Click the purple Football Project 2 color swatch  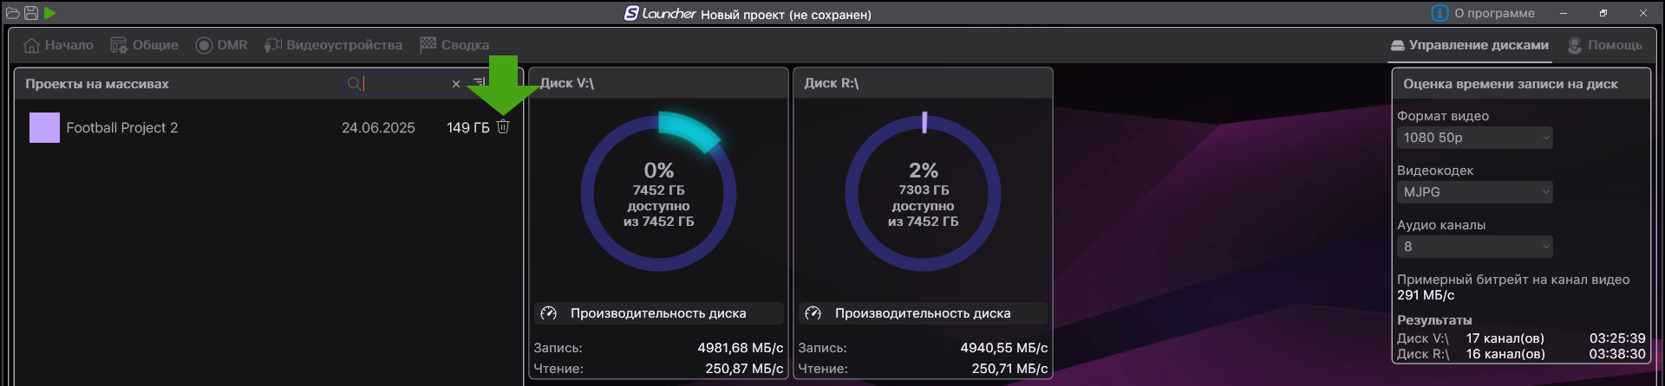pos(44,127)
